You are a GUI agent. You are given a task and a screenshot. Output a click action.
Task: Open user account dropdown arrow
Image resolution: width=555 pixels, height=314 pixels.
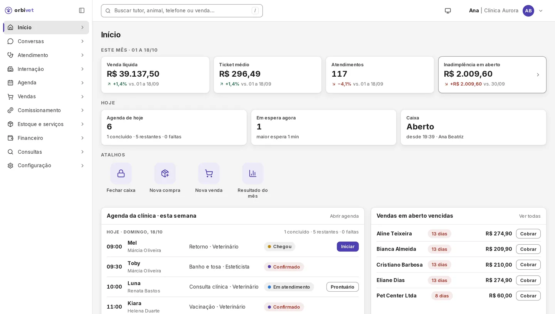click(541, 11)
